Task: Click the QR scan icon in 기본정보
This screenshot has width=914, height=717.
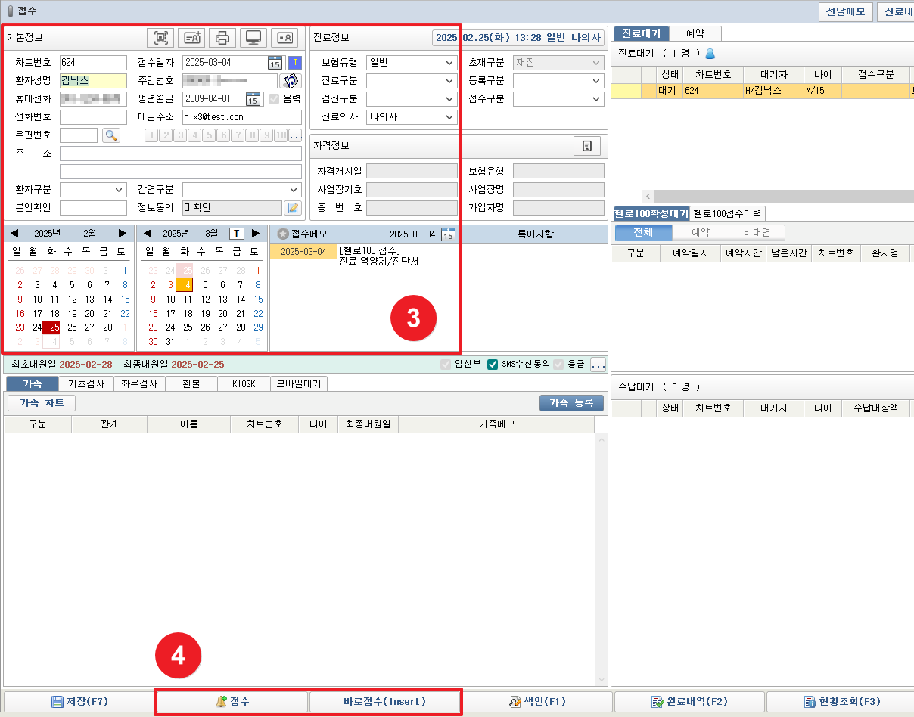Action: tap(160, 37)
